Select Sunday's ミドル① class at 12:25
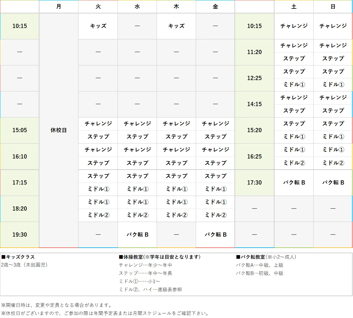This screenshot has width=353, height=318. (332, 85)
